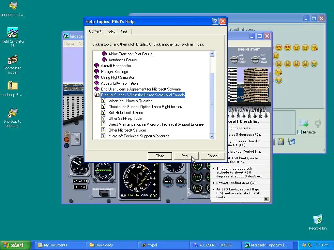The image size is (334, 250).
Task: Click the tears of joy emoji in BeeBEEP
Action: click(279, 80)
